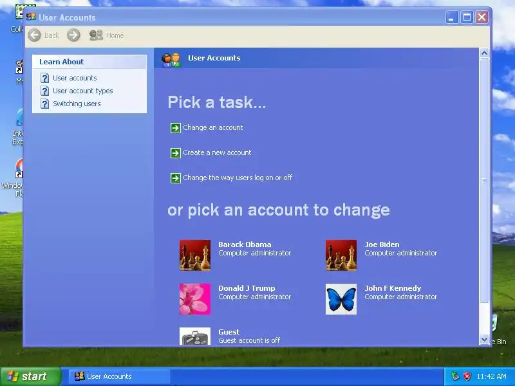The height and width of the screenshot is (386, 515).
Task: Click the Learn About panel header
Action: point(89,62)
